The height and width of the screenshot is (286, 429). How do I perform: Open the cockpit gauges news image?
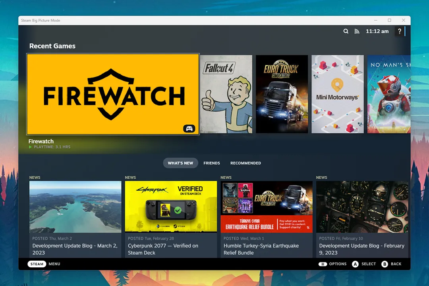coord(362,207)
